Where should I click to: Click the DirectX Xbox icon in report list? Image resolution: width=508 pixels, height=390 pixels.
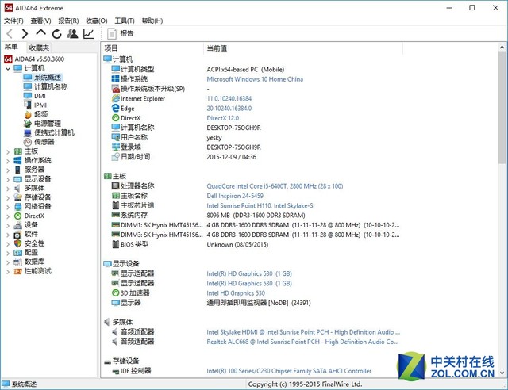[115, 118]
